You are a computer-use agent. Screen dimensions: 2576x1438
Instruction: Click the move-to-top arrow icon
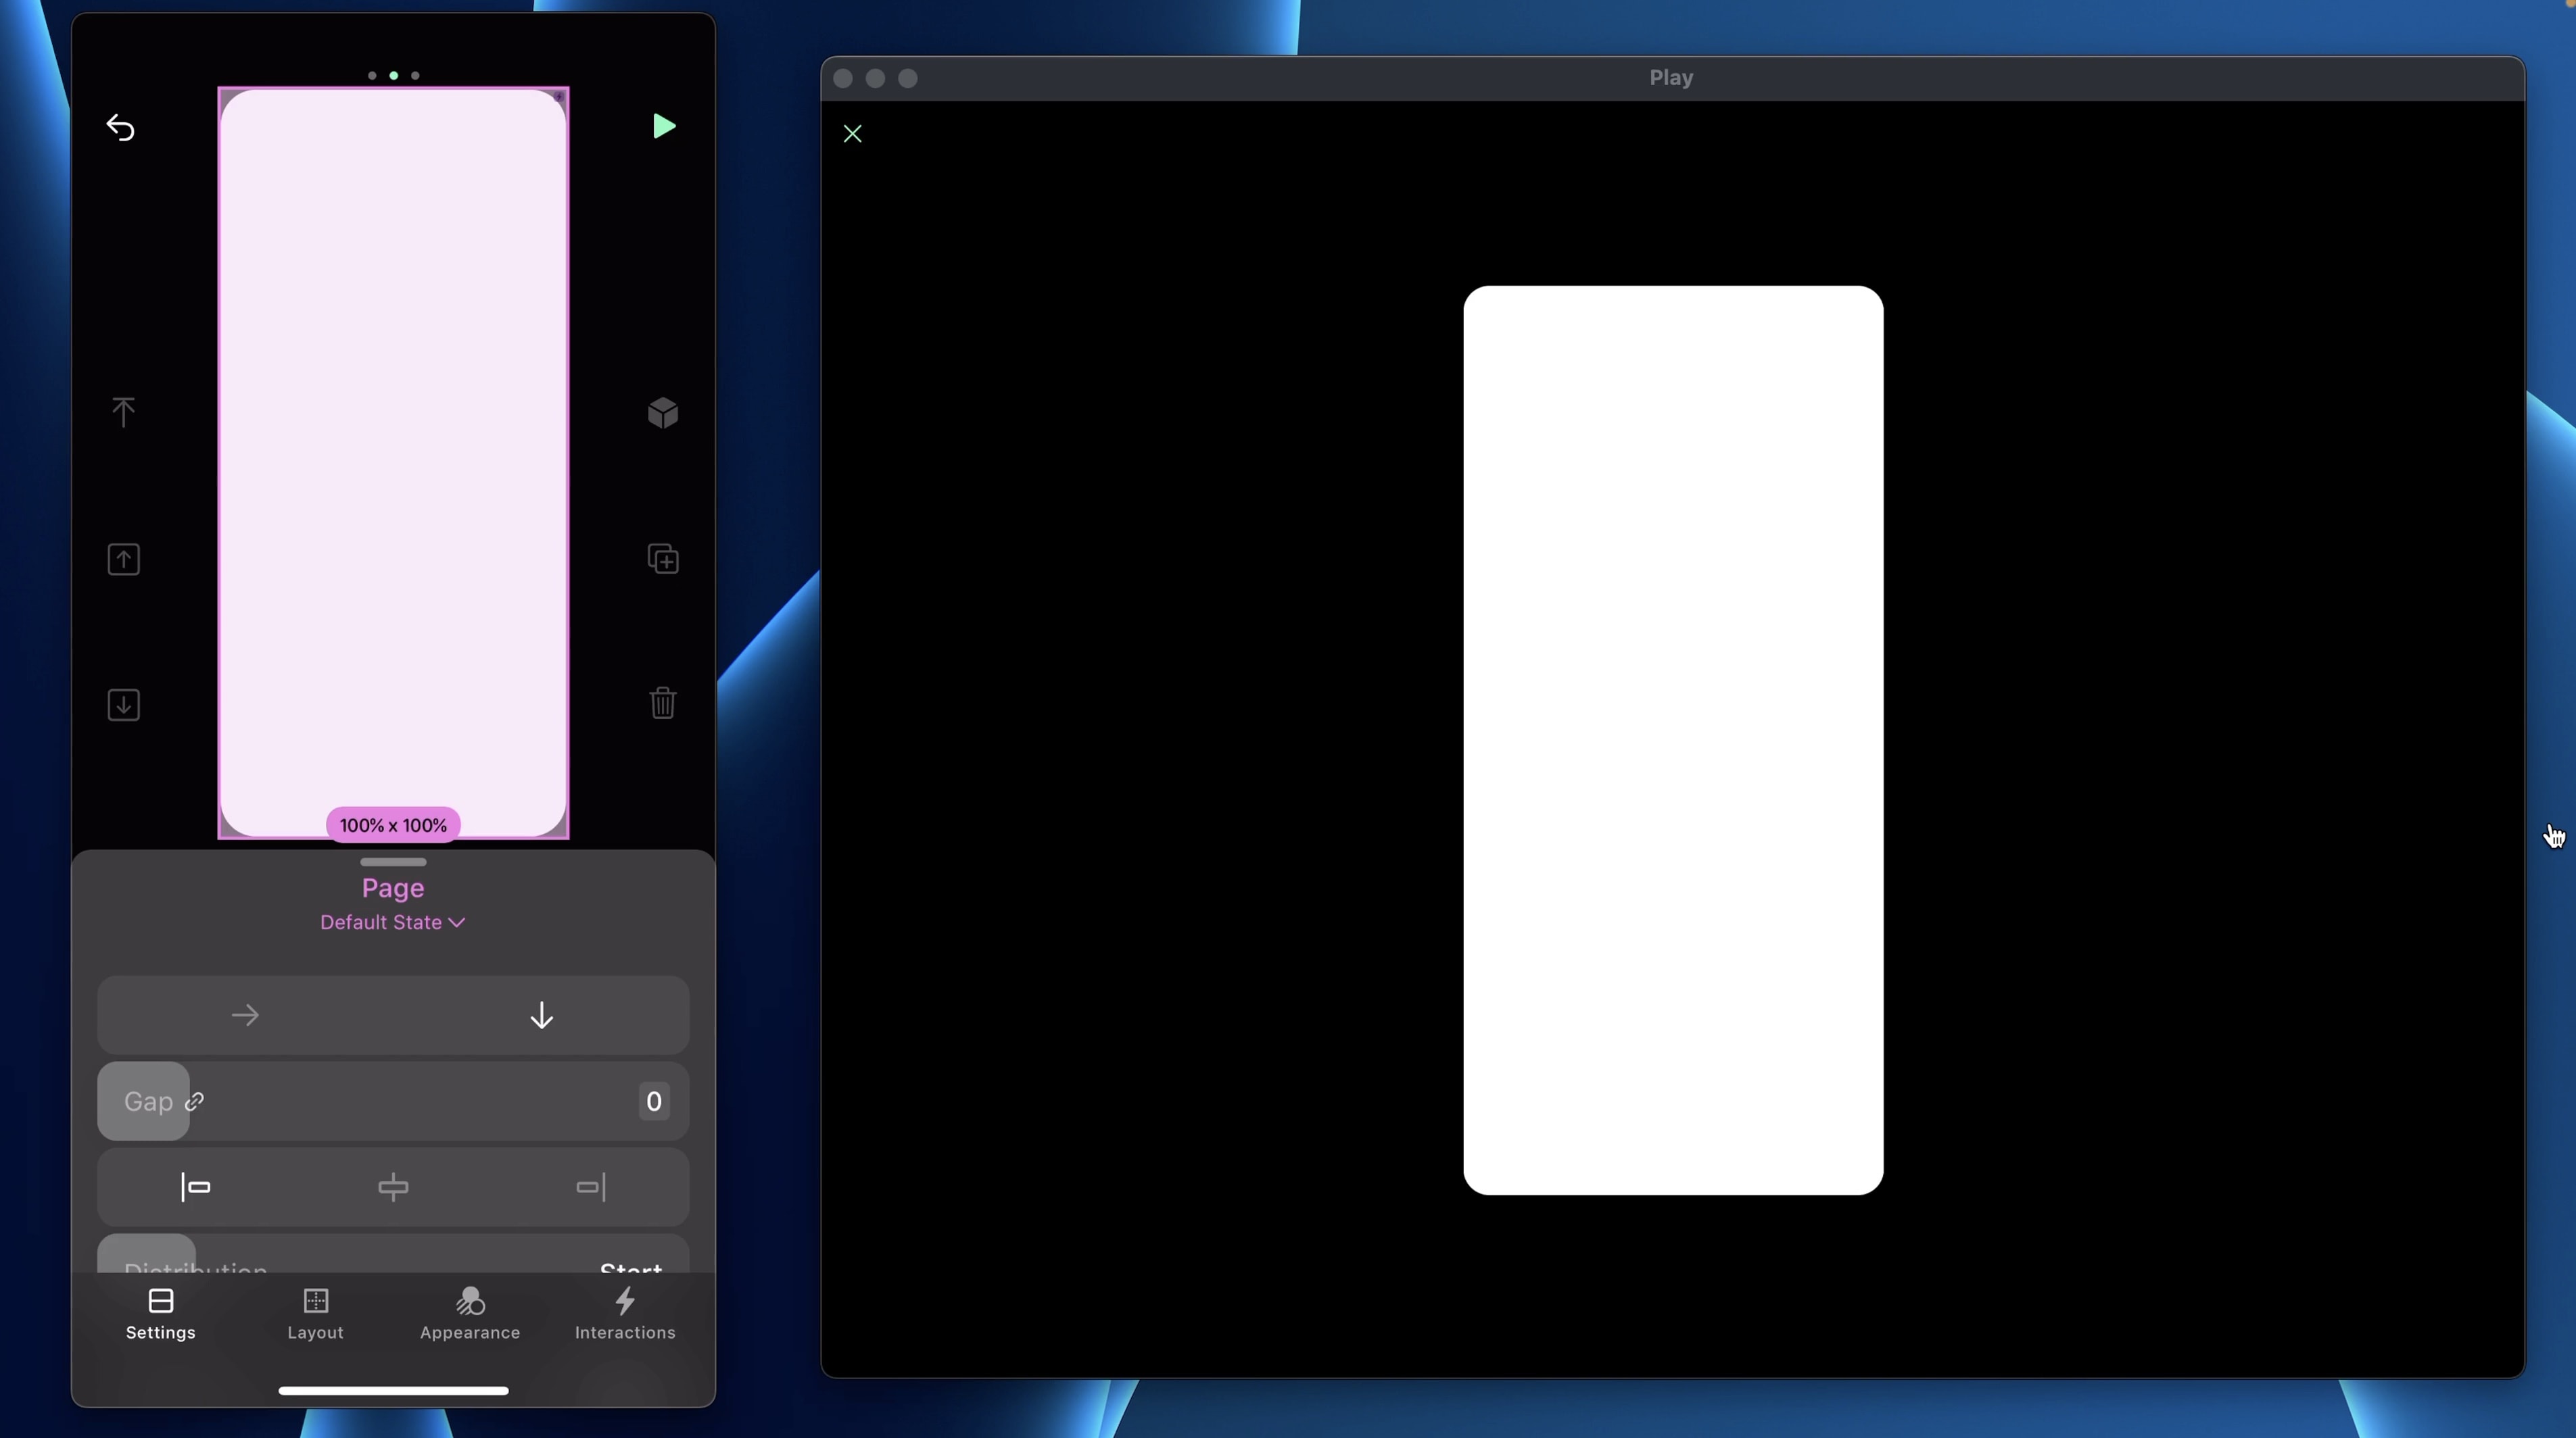pos(123,412)
